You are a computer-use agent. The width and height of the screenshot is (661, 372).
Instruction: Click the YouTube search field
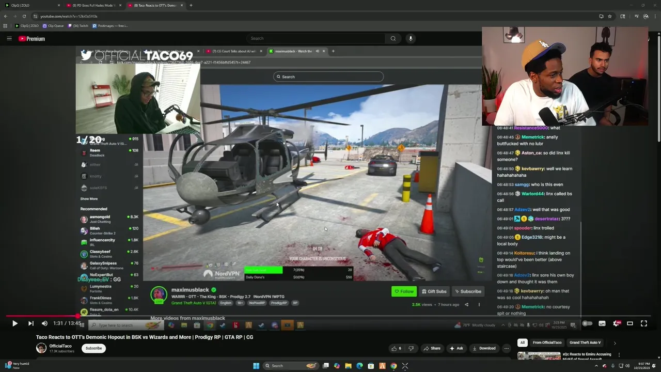coord(315,38)
